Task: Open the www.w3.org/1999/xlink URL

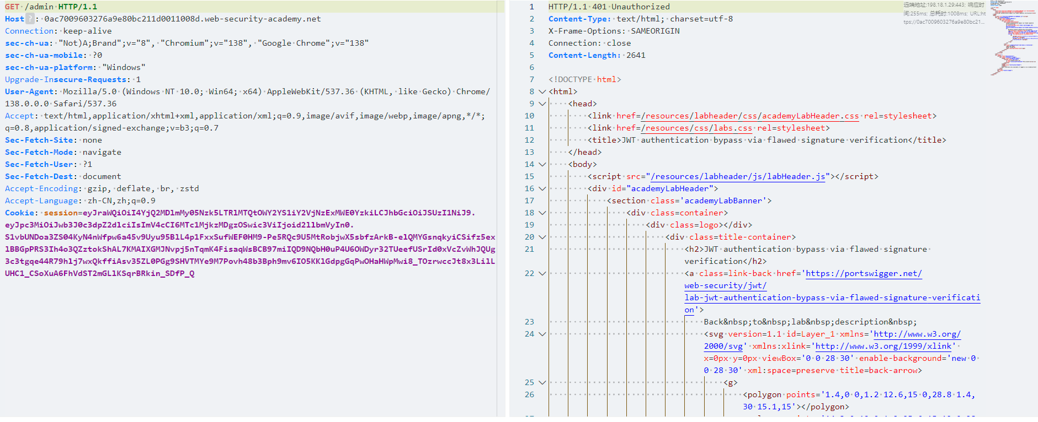Action: 883,346
